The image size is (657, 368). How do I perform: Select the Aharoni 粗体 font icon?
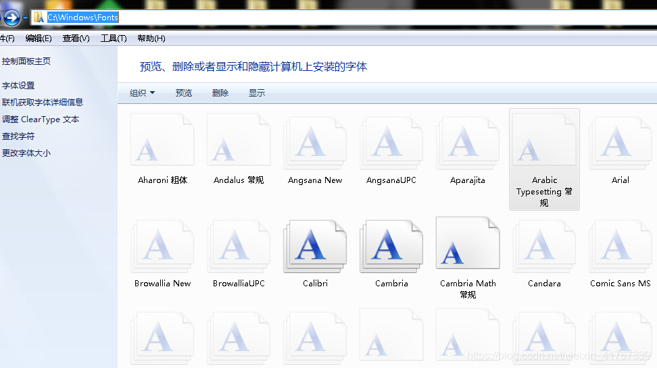pos(162,140)
